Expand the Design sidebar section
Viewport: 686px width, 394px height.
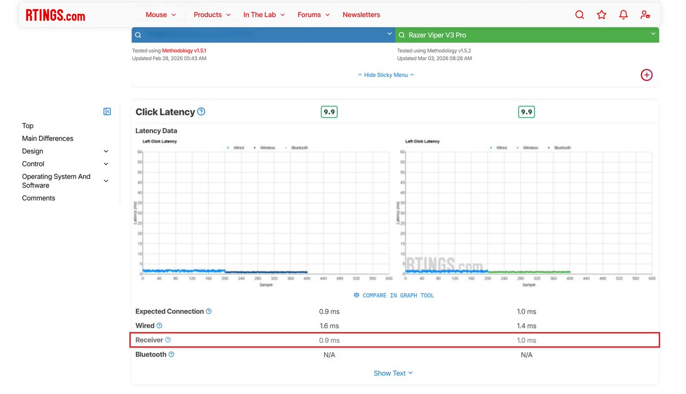click(106, 152)
